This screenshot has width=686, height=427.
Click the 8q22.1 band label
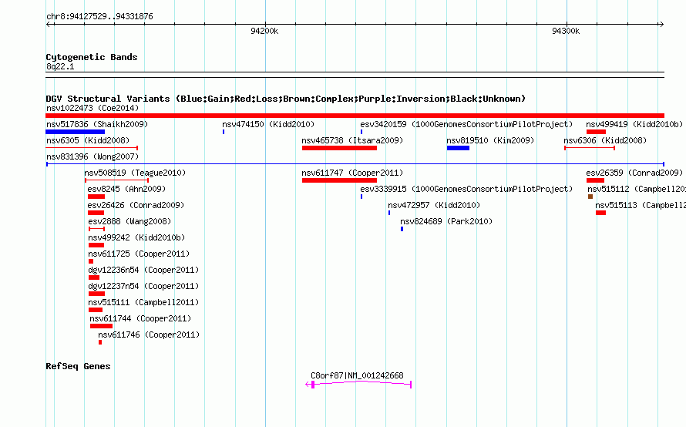[60, 66]
